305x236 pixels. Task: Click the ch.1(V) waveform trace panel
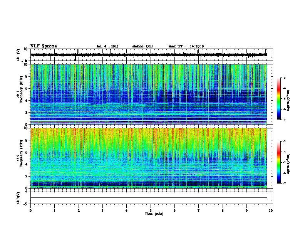point(151,55)
